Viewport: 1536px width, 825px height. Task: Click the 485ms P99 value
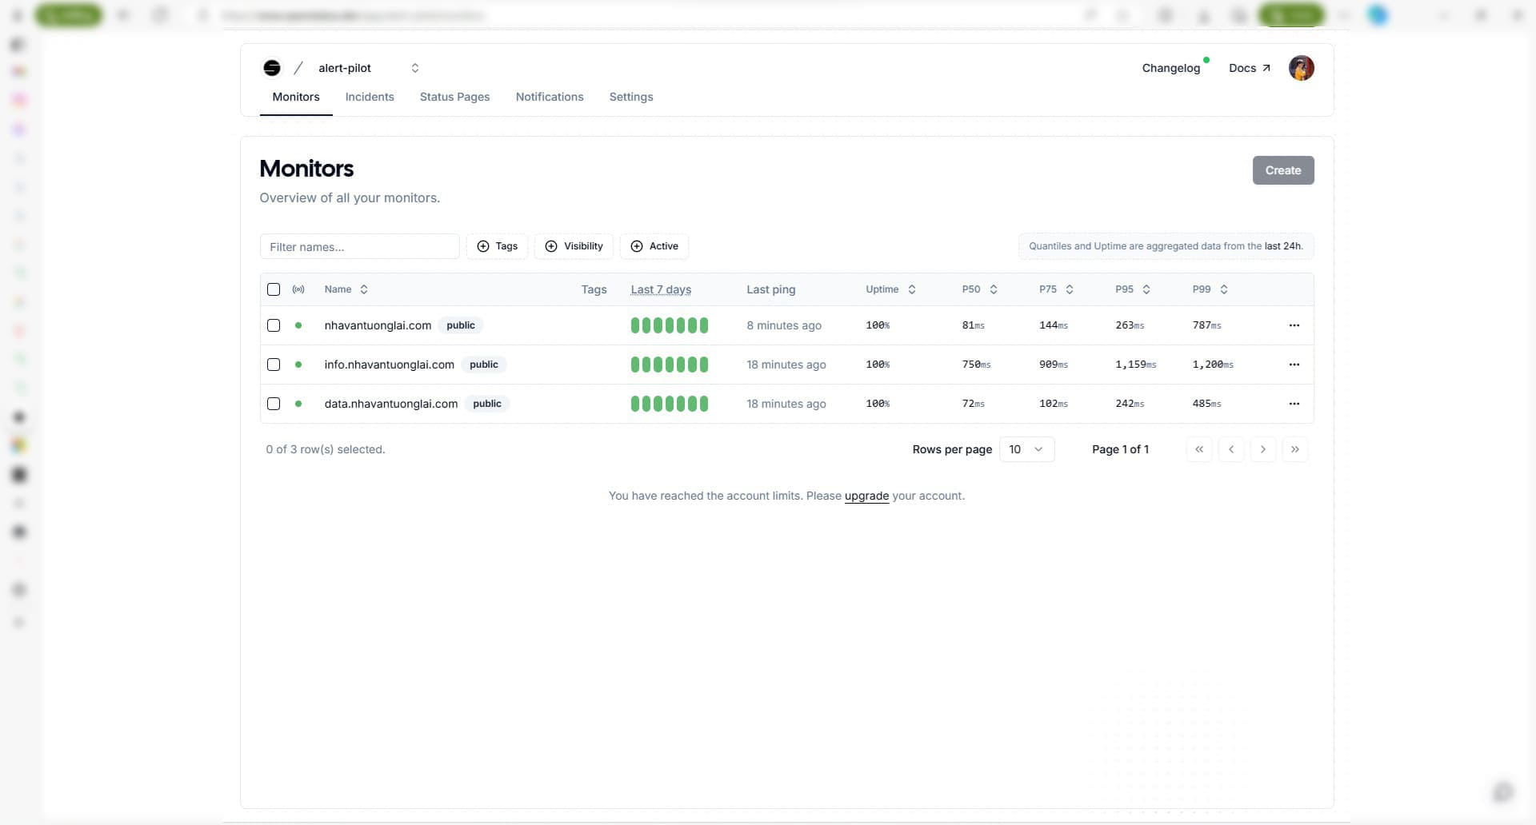(1206, 404)
